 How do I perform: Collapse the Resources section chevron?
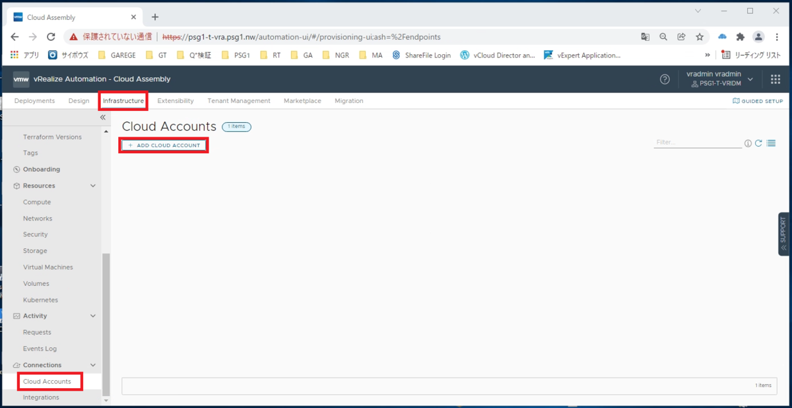click(x=93, y=186)
